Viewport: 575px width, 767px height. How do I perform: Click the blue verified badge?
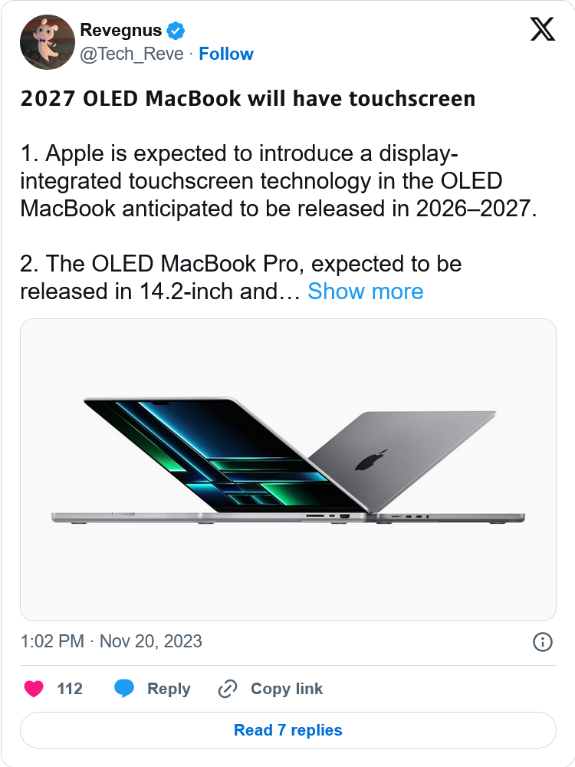point(176,31)
